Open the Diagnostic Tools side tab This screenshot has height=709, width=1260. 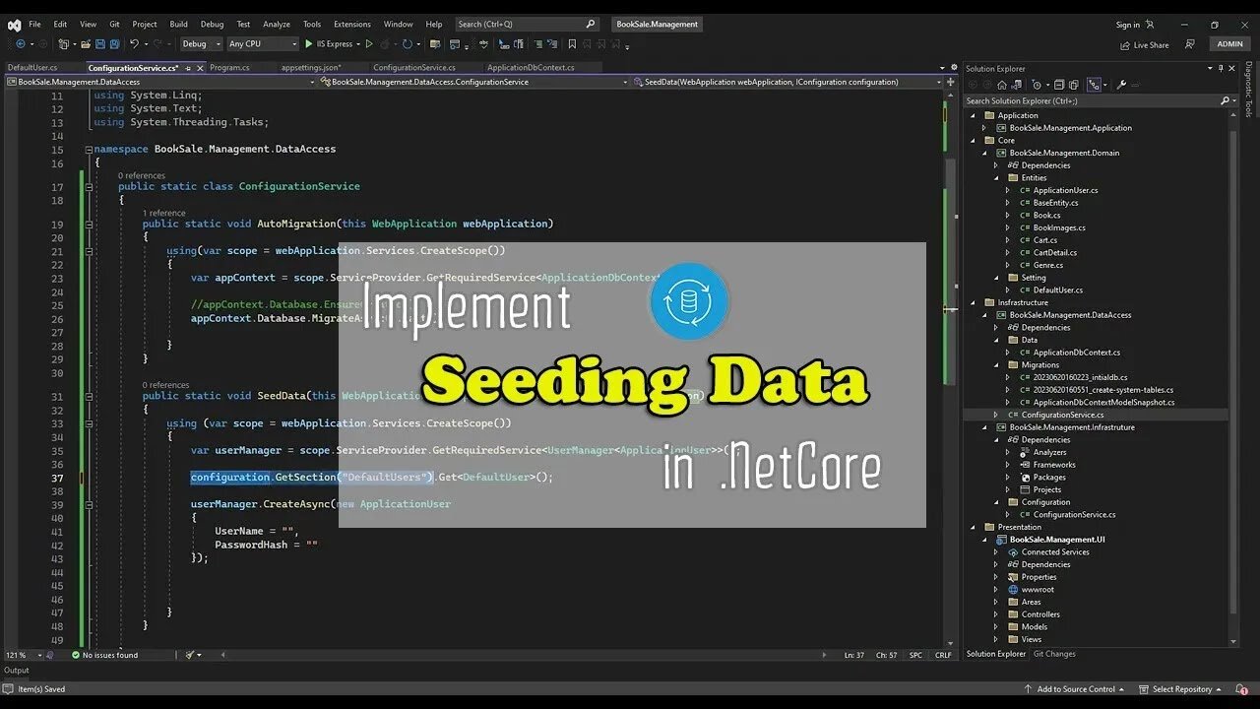(x=1249, y=90)
